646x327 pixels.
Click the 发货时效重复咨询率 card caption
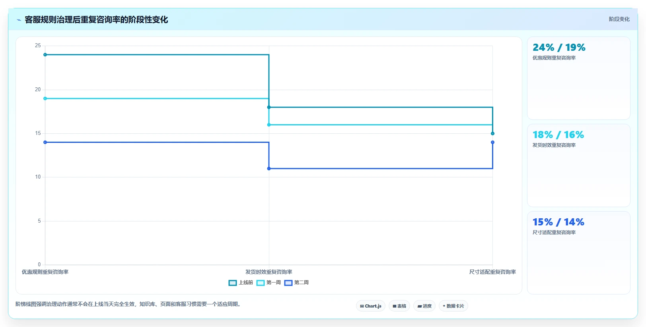pyautogui.click(x=554, y=145)
